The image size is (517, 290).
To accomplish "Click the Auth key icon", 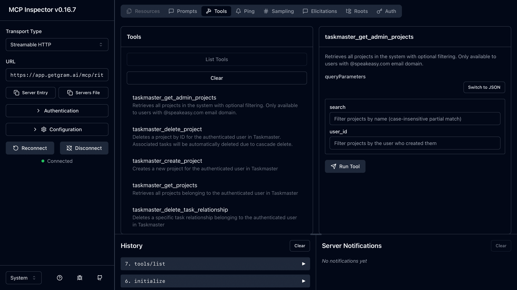I will [x=379, y=11].
